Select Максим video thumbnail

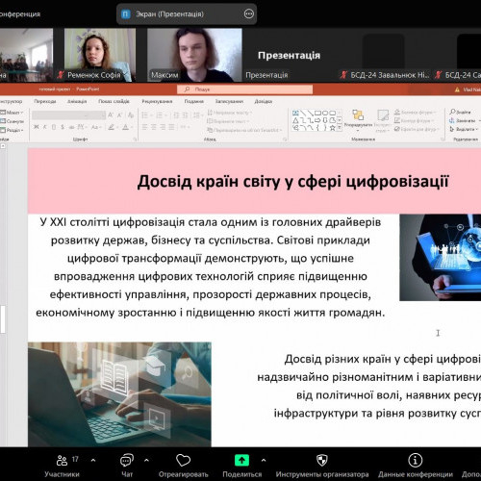[x=194, y=55]
